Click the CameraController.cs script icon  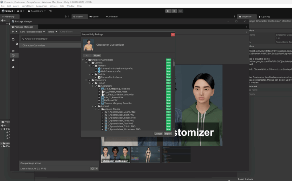tap(99, 77)
